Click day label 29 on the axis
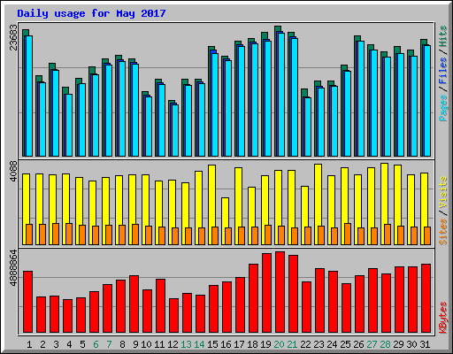 click(398, 344)
